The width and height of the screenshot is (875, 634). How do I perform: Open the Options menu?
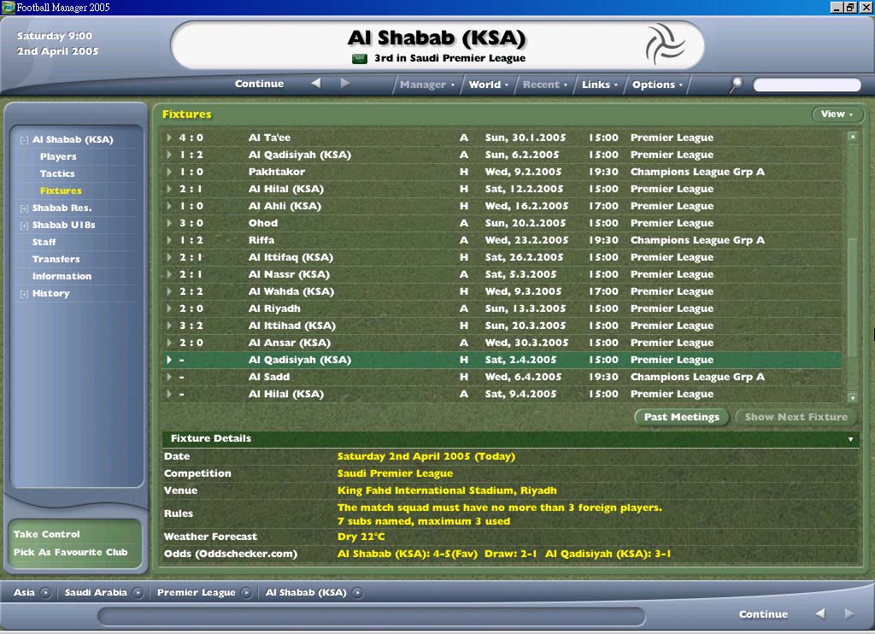(x=657, y=85)
